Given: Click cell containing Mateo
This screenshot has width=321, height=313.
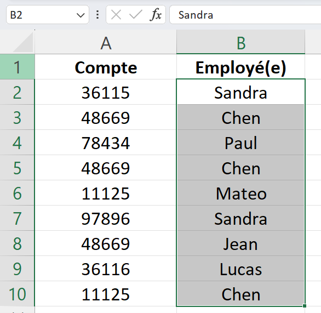Looking at the screenshot, I should [x=241, y=193].
